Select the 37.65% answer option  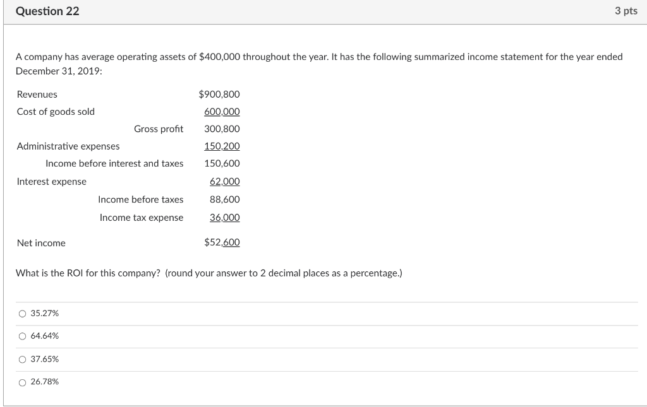point(21,359)
